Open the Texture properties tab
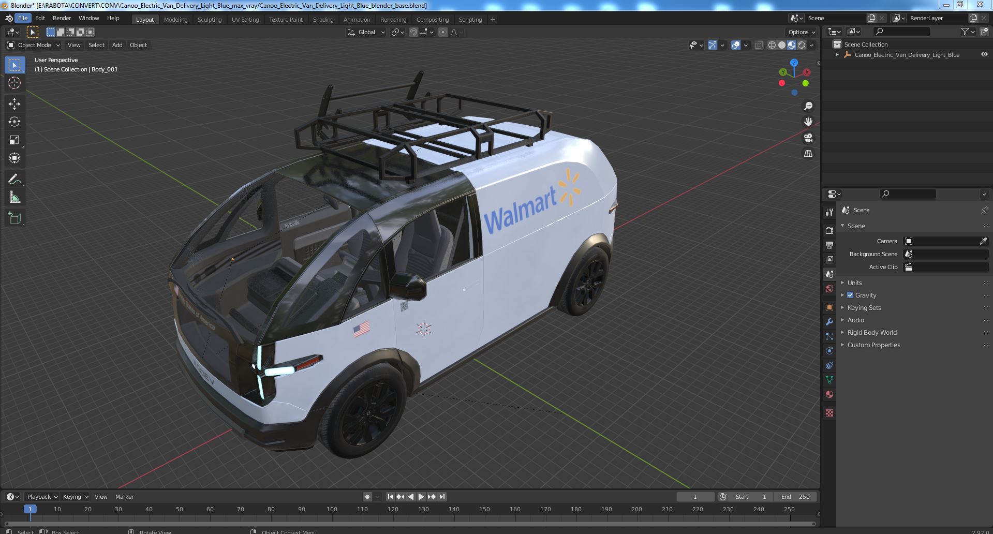The width and height of the screenshot is (993, 534). tap(829, 413)
